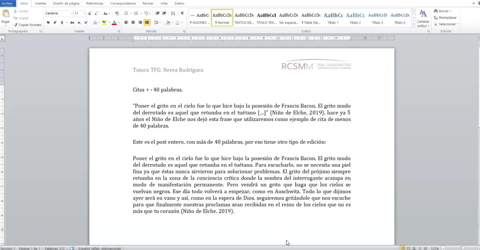Apply red font color
This screenshot has width=480, height=250.
pos(114,23)
